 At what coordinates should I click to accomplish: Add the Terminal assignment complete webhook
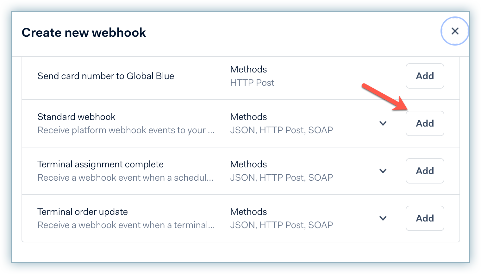pos(425,171)
